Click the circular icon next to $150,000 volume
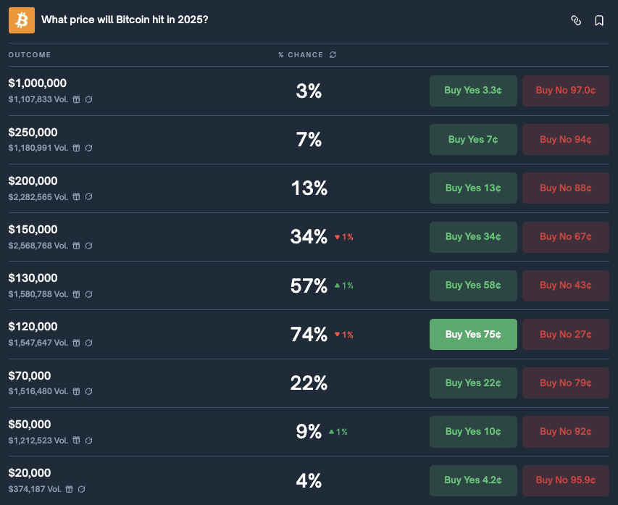Viewport: 618px width, 505px height. tap(88, 246)
